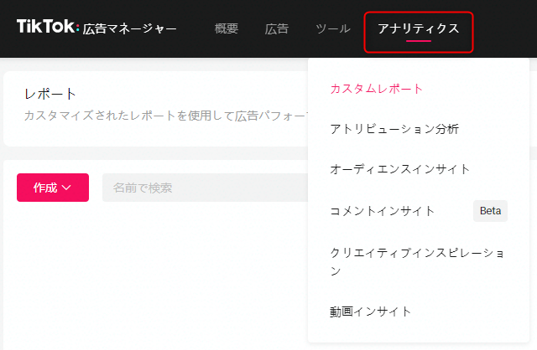Open コメントインサイト menu item
This screenshot has height=350, width=537.
pyautogui.click(x=382, y=211)
